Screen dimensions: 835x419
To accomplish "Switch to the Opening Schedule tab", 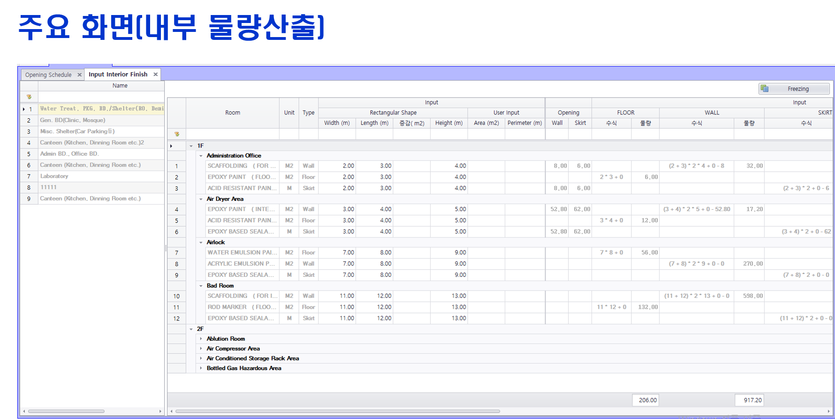I will point(48,75).
